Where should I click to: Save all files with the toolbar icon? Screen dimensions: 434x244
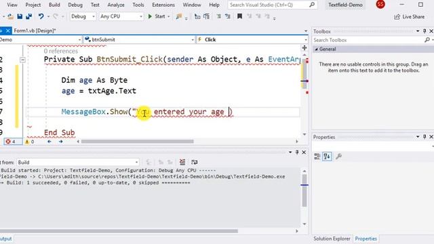(28, 16)
